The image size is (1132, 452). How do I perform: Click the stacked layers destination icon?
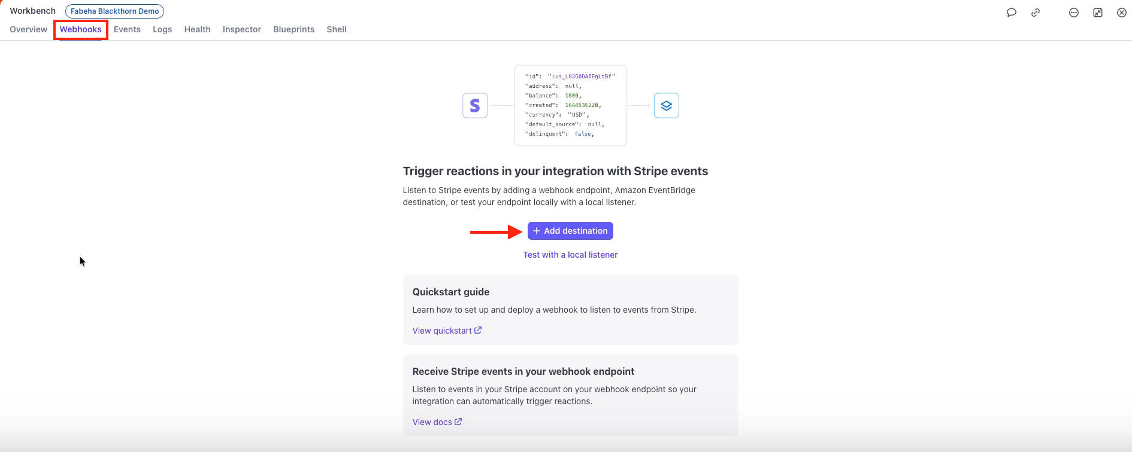[666, 106]
